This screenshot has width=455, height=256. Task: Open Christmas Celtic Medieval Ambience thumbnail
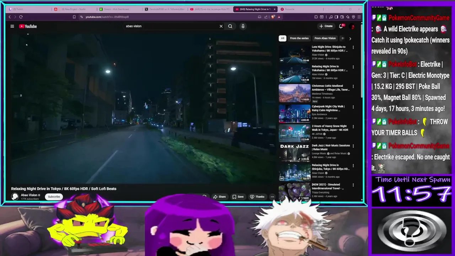tap(295, 93)
